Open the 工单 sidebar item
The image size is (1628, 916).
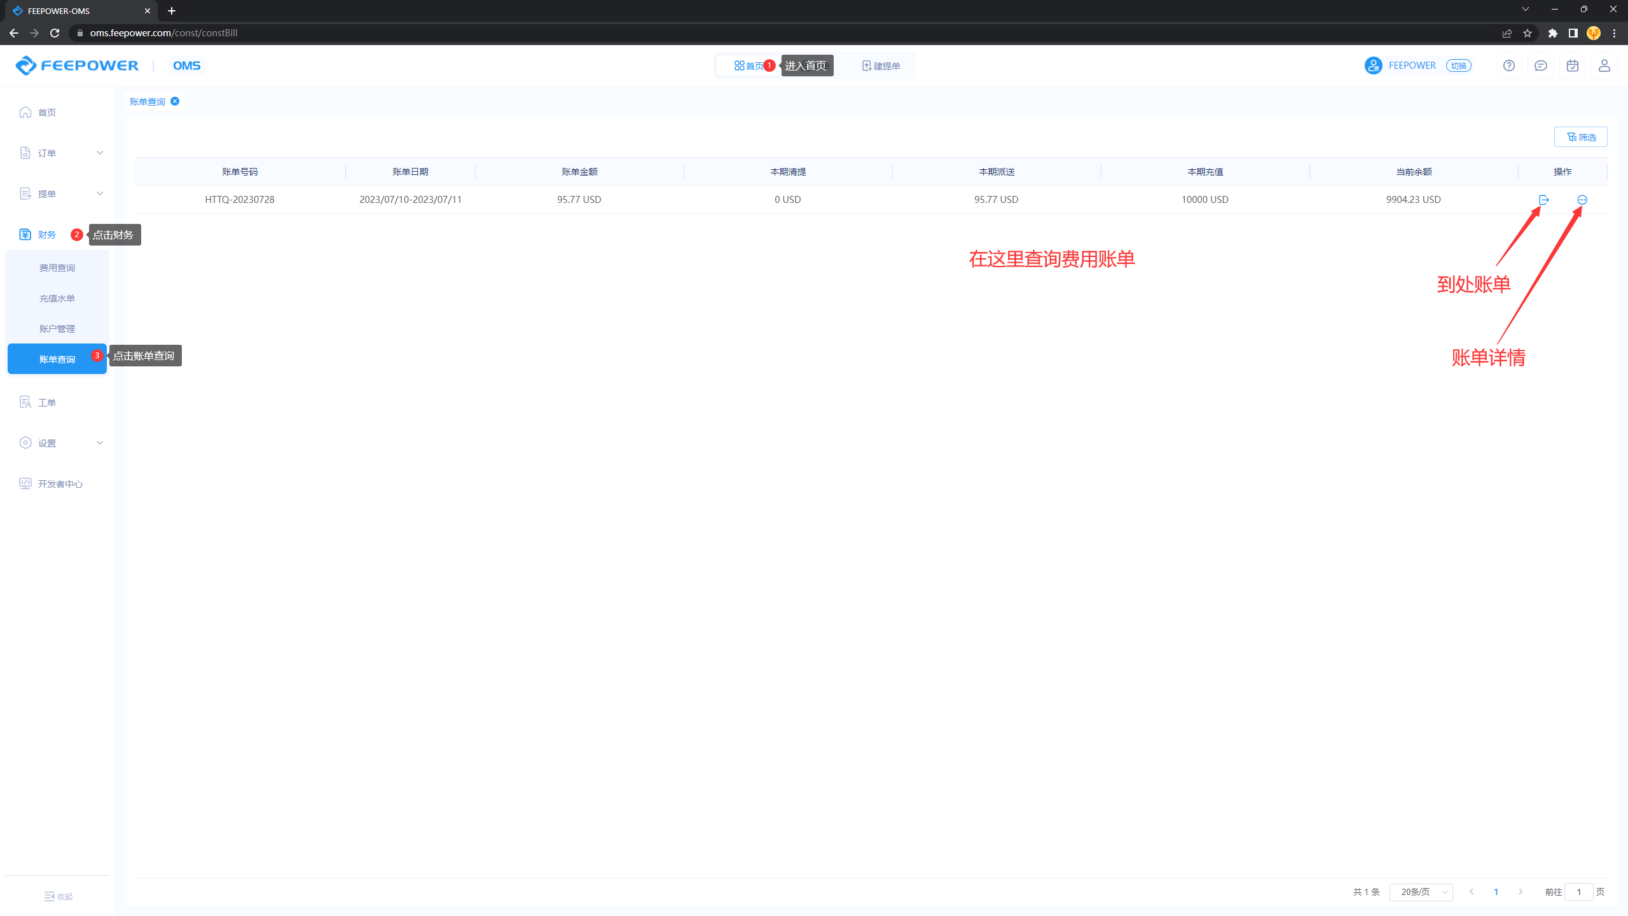click(x=57, y=403)
